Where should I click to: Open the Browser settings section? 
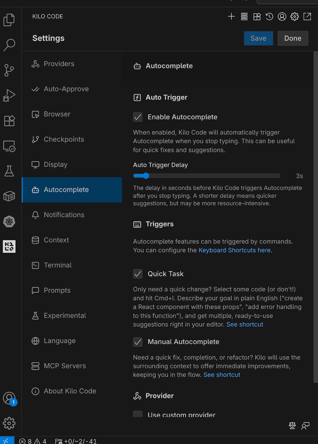[72, 114]
